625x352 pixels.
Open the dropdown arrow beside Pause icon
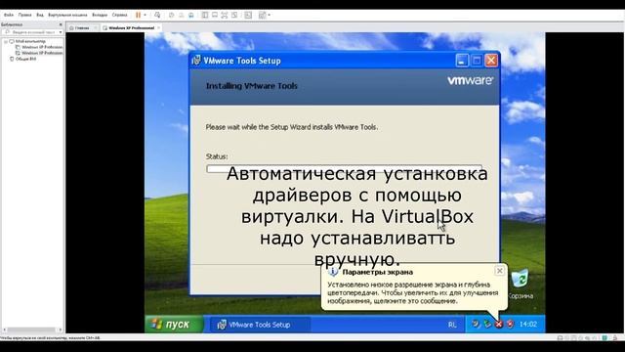click(x=146, y=15)
